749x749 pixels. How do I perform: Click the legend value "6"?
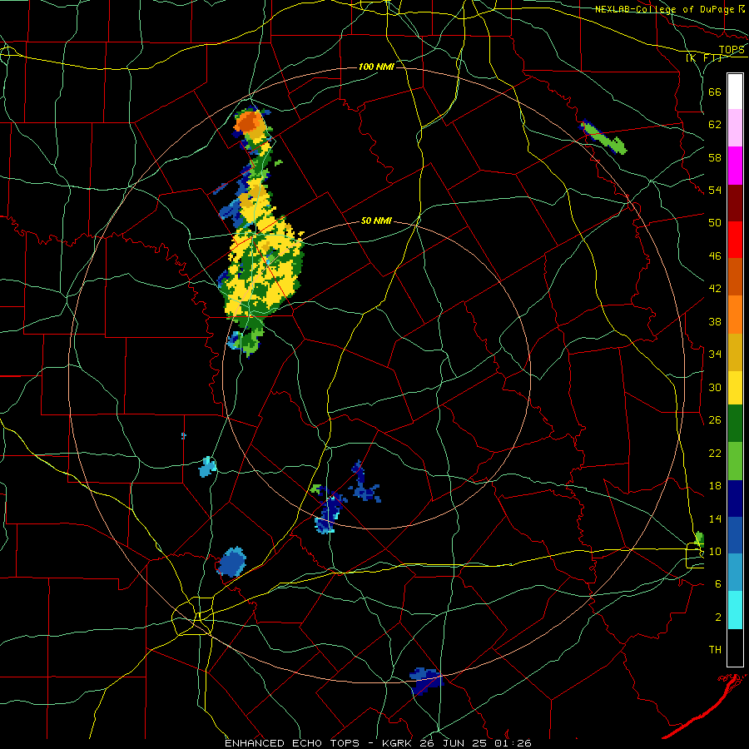tap(718, 583)
